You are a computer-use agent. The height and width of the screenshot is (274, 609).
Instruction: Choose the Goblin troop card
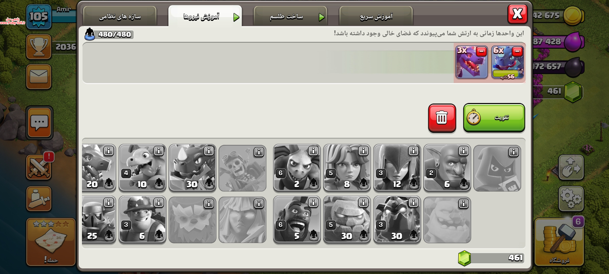[447, 167]
